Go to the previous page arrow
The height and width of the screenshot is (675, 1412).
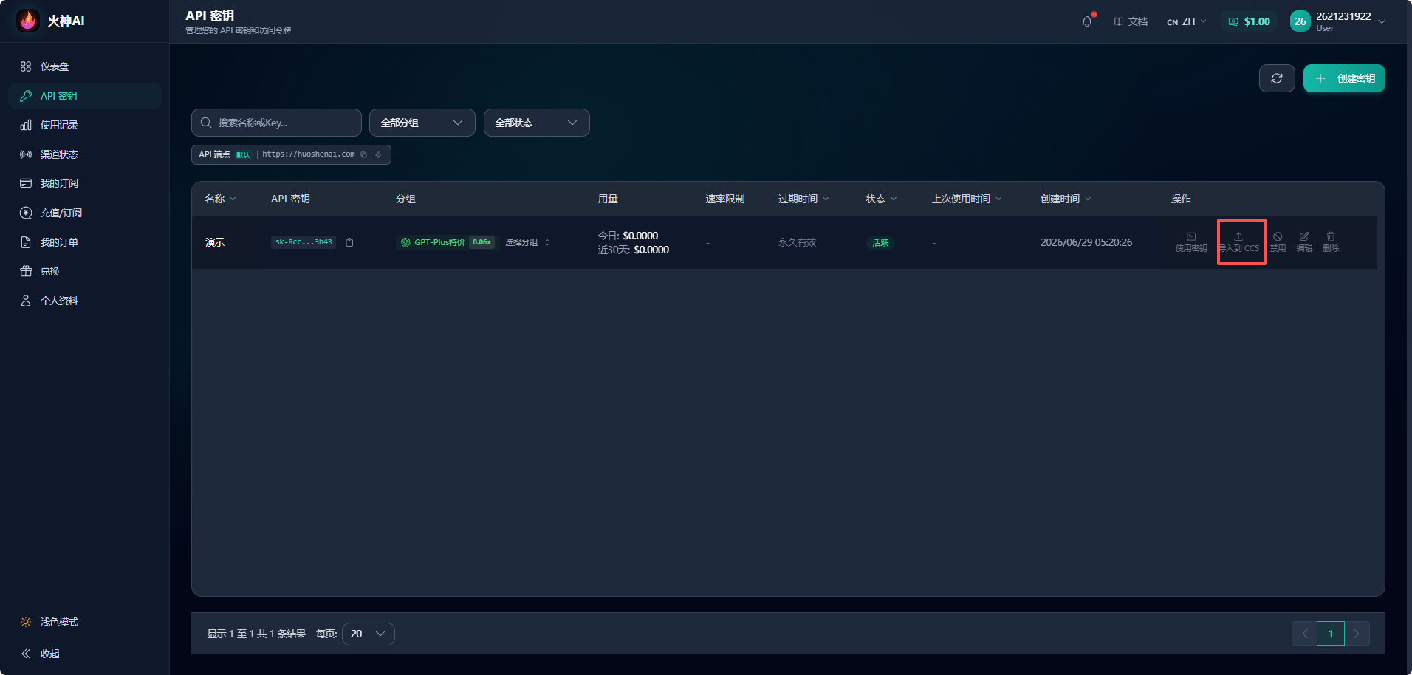[x=1304, y=634]
